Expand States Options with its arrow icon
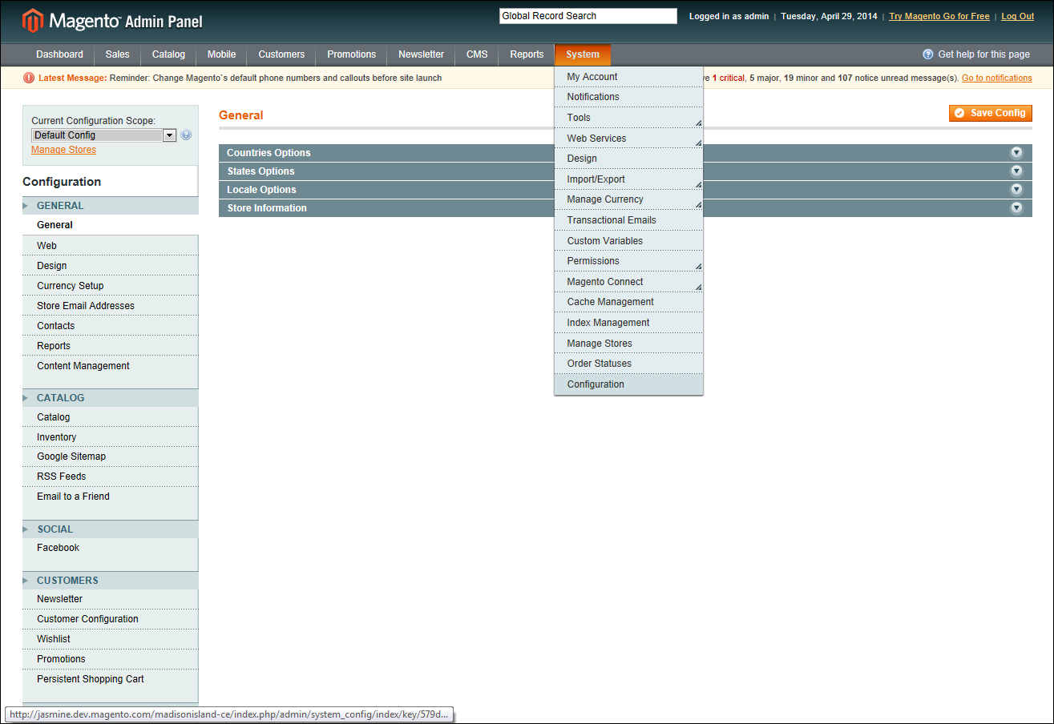This screenshot has width=1054, height=724. pyautogui.click(x=1016, y=171)
